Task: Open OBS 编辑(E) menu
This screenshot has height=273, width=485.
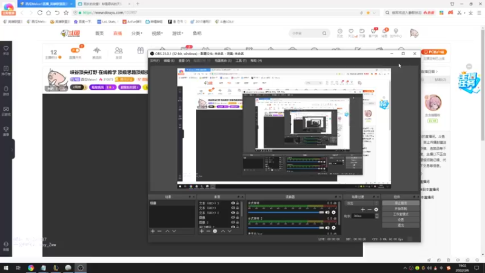Action: pyautogui.click(x=169, y=61)
